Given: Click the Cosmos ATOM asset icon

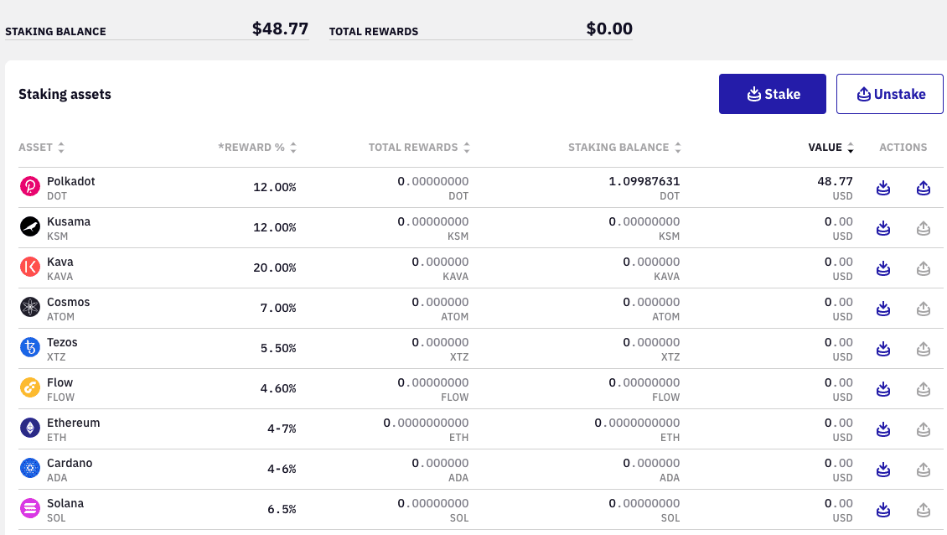Looking at the screenshot, I should click(x=30, y=307).
